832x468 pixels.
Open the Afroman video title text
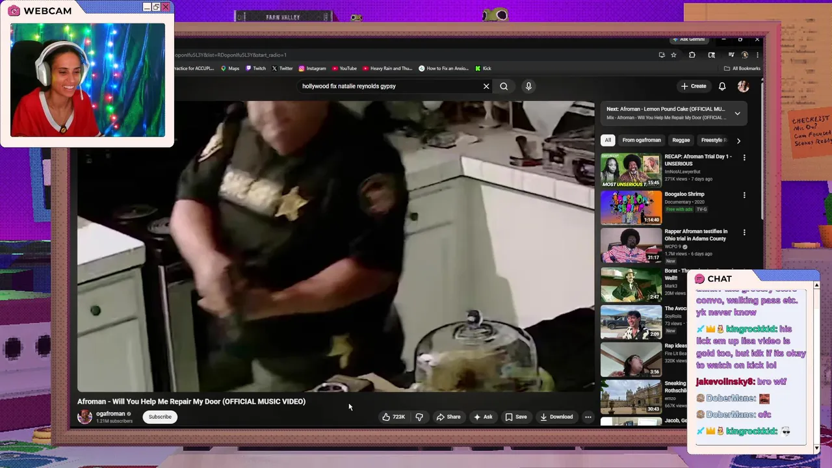coord(191,402)
